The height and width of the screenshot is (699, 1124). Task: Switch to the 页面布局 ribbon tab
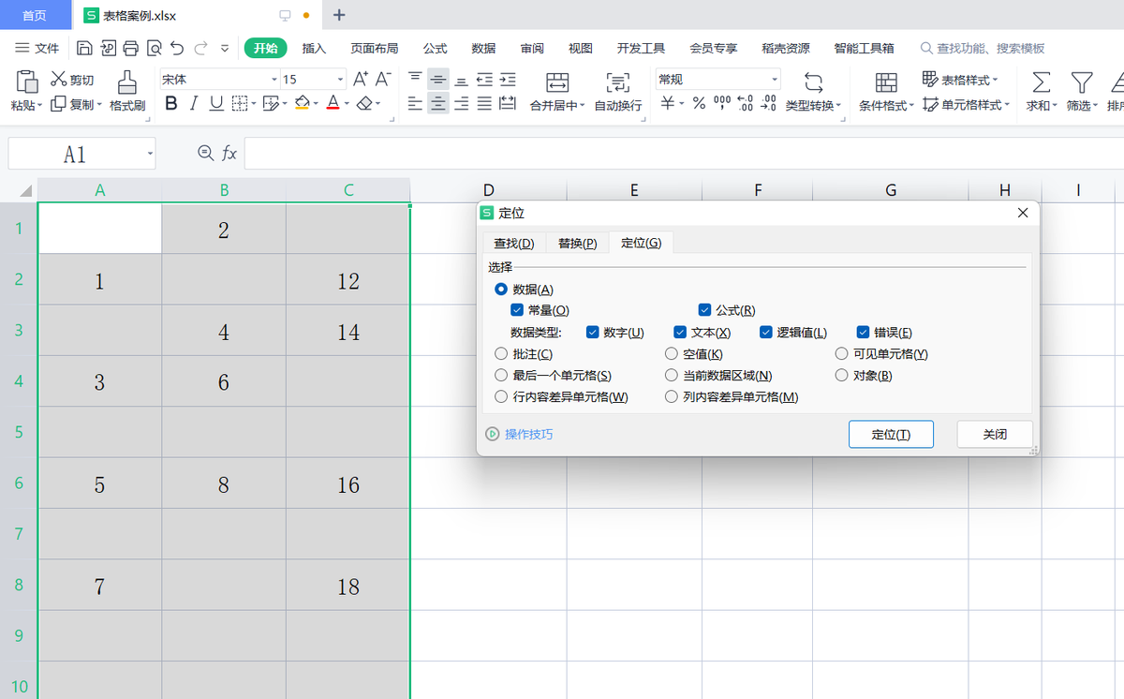tap(375, 48)
